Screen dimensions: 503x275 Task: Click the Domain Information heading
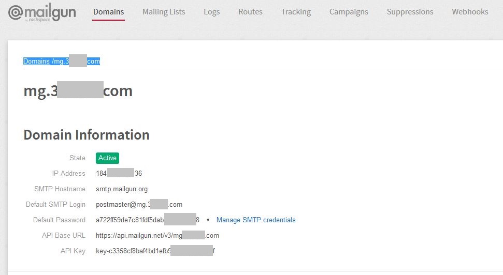click(87, 135)
